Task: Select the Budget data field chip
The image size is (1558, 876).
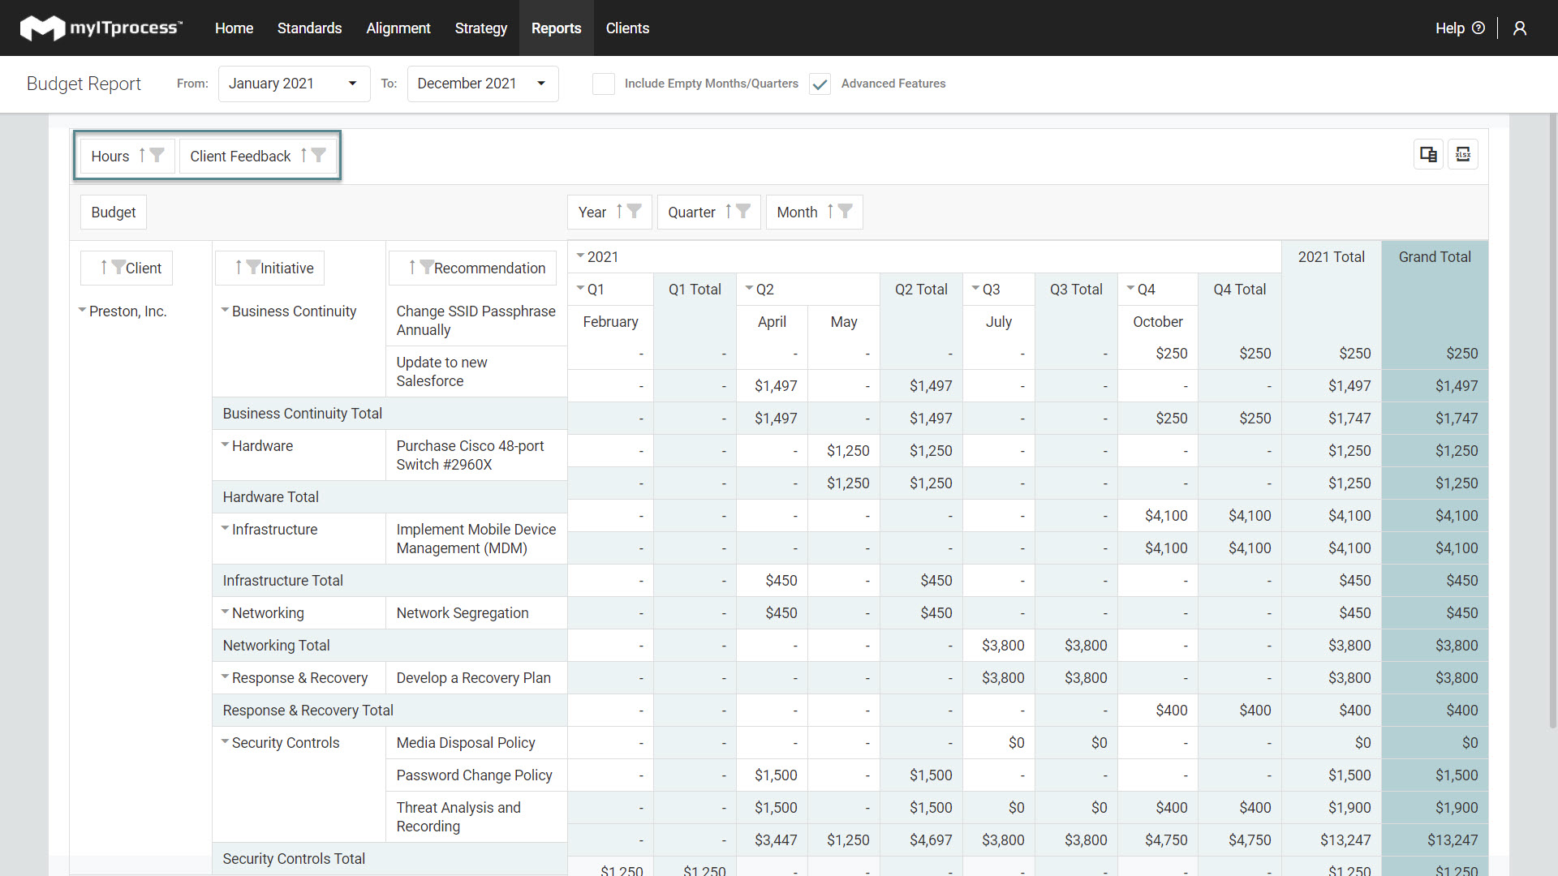Action: click(x=114, y=212)
